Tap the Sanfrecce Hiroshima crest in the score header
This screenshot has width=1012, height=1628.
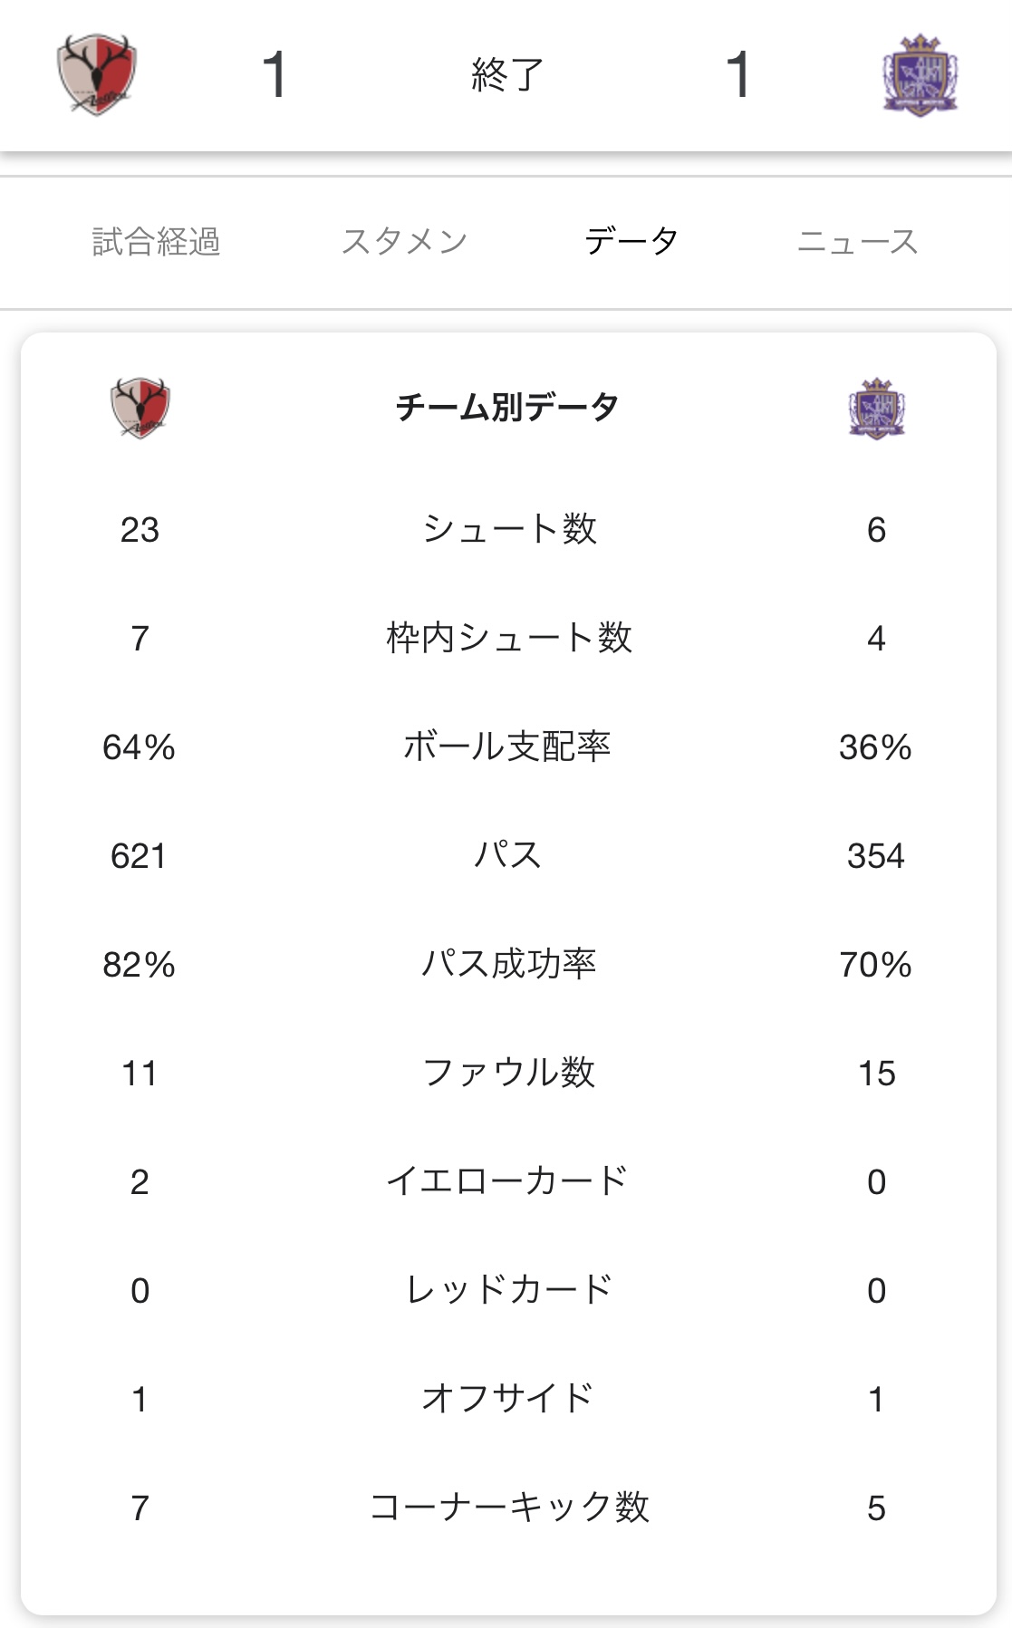pyautogui.click(x=920, y=74)
